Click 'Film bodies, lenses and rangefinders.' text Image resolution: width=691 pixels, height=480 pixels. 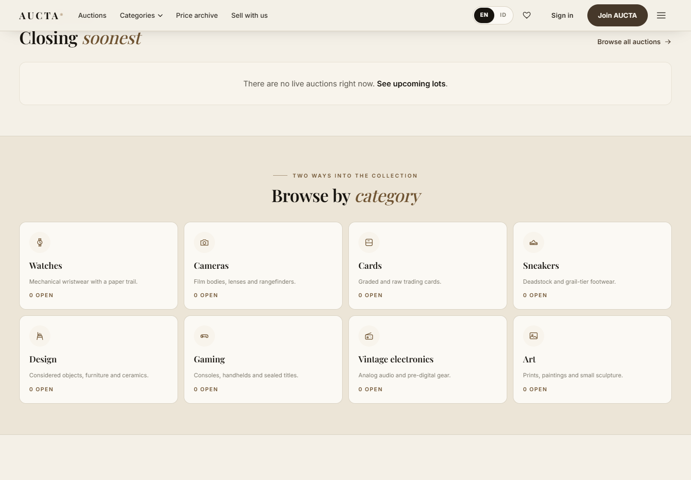point(245,282)
